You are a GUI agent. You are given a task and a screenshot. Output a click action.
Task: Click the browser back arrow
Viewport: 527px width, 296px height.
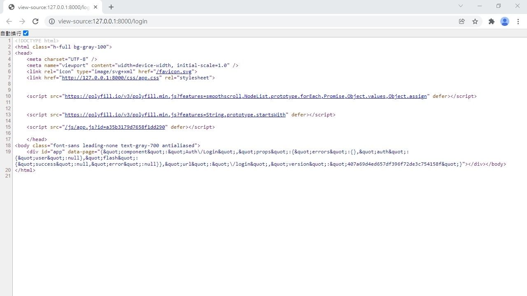[9, 21]
